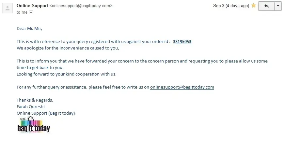
Task: Click "Online Support (Bag it today)" signature line
Action: pos(46,113)
